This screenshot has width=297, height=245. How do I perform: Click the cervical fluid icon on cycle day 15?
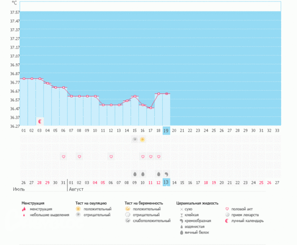tap(135, 174)
